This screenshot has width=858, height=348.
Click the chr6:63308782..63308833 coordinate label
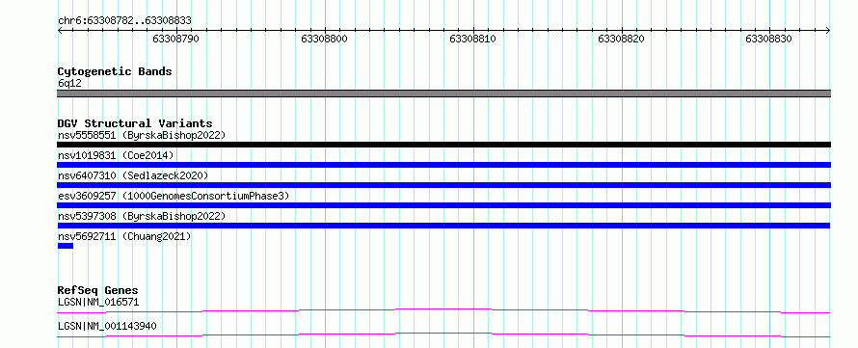124,21
